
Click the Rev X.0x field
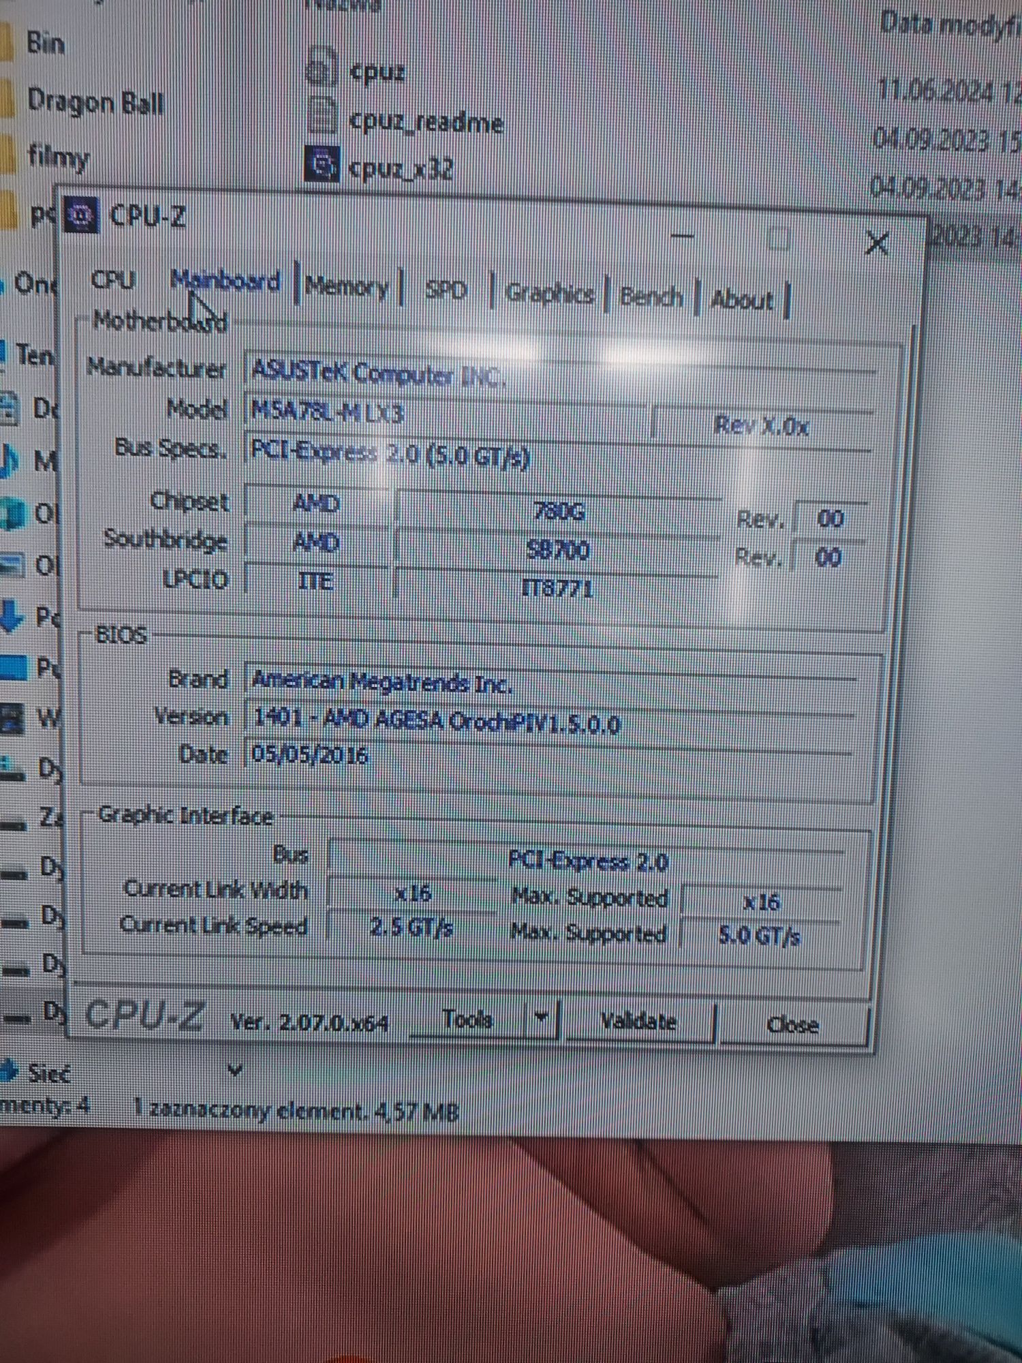pos(762,426)
